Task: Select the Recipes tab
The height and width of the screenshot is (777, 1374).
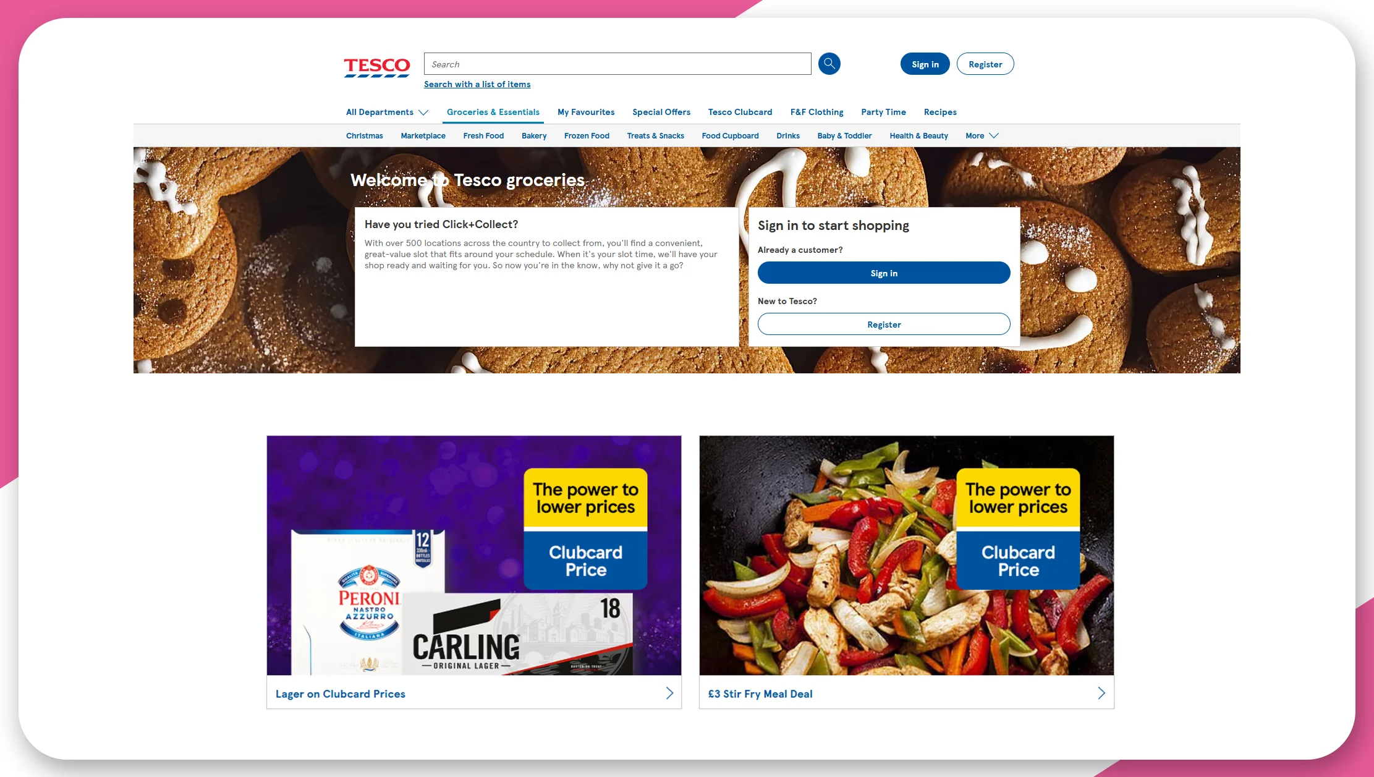Action: click(940, 111)
